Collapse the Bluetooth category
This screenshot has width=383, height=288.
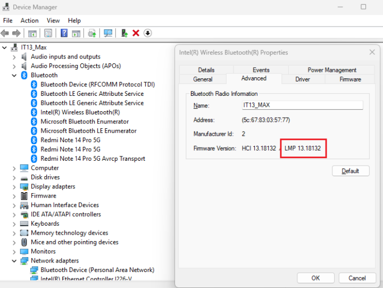click(14, 76)
